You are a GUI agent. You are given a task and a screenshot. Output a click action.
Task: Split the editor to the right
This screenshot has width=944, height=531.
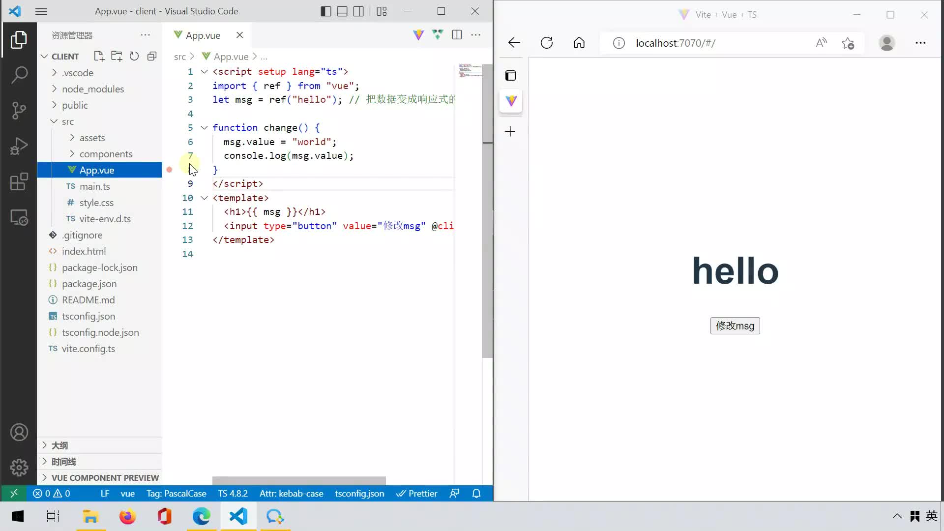[457, 35]
